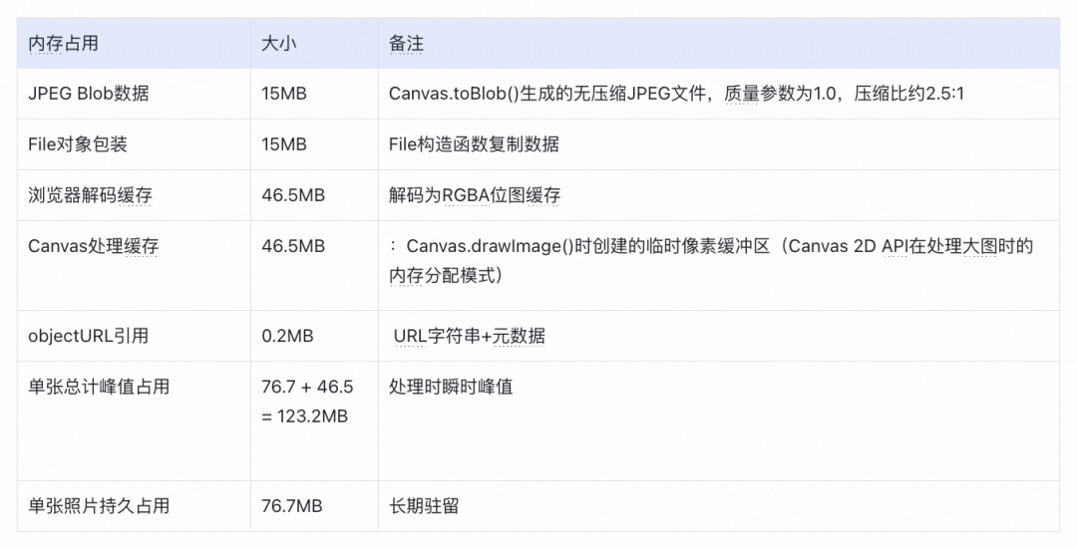Select the 浏览器解码缓存 cell
This screenshot has width=1077, height=547.
pyautogui.click(x=90, y=195)
